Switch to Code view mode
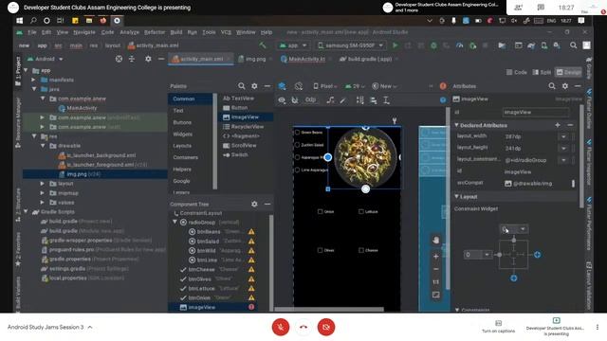Image resolution: width=607 pixels, height=341 pixels. [x=517, y=72]
